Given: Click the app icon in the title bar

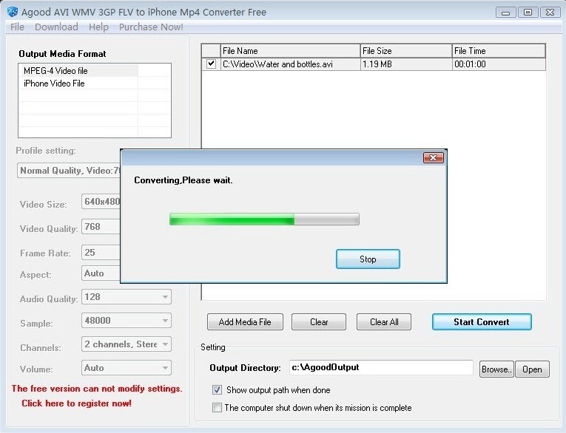Looking at the screenshot, I should pos(13,12).
